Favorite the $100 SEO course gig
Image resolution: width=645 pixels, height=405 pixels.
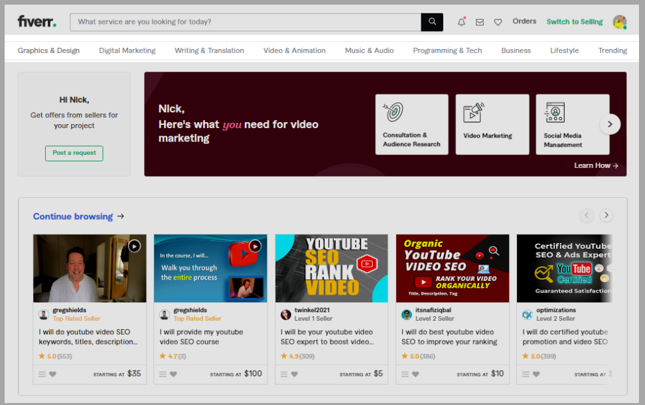point(174,374)
